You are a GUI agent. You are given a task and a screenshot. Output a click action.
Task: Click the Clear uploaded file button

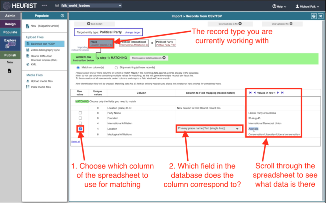pyautogui.click(x=282, y=24)
